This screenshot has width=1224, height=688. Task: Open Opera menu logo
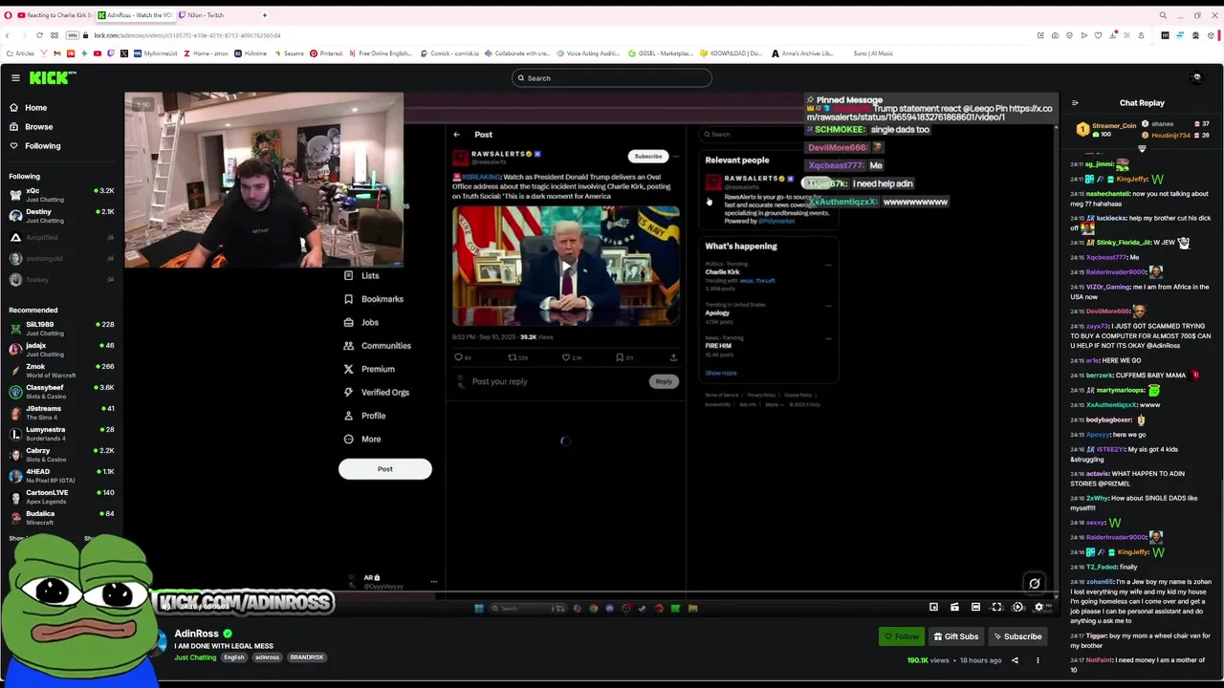[9, 15]
